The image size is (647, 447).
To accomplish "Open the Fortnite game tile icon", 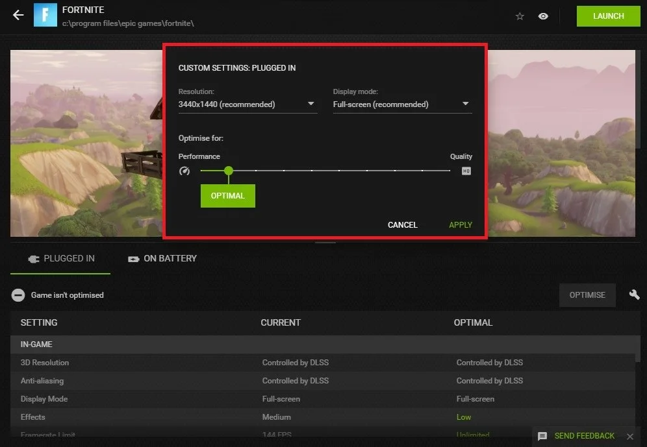I will (45, 14).
